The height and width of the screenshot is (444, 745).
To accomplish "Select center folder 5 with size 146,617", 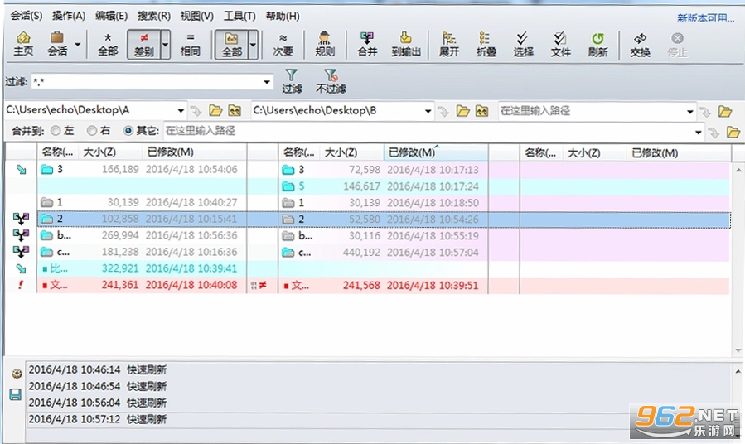I will tap(383, 186).
